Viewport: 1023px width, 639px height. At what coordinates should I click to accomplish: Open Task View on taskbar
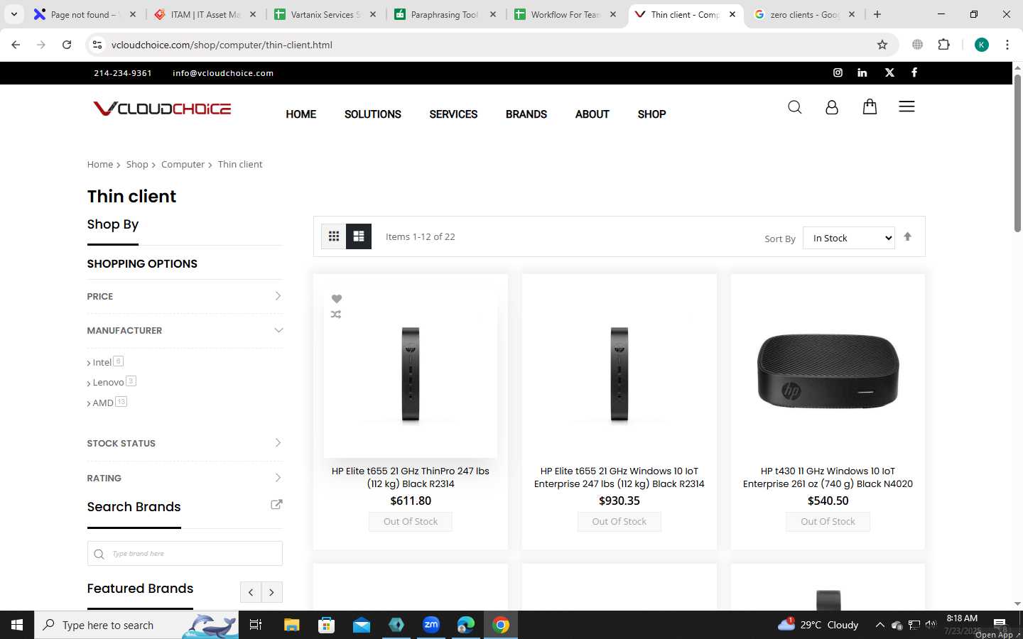coord(256,625)
